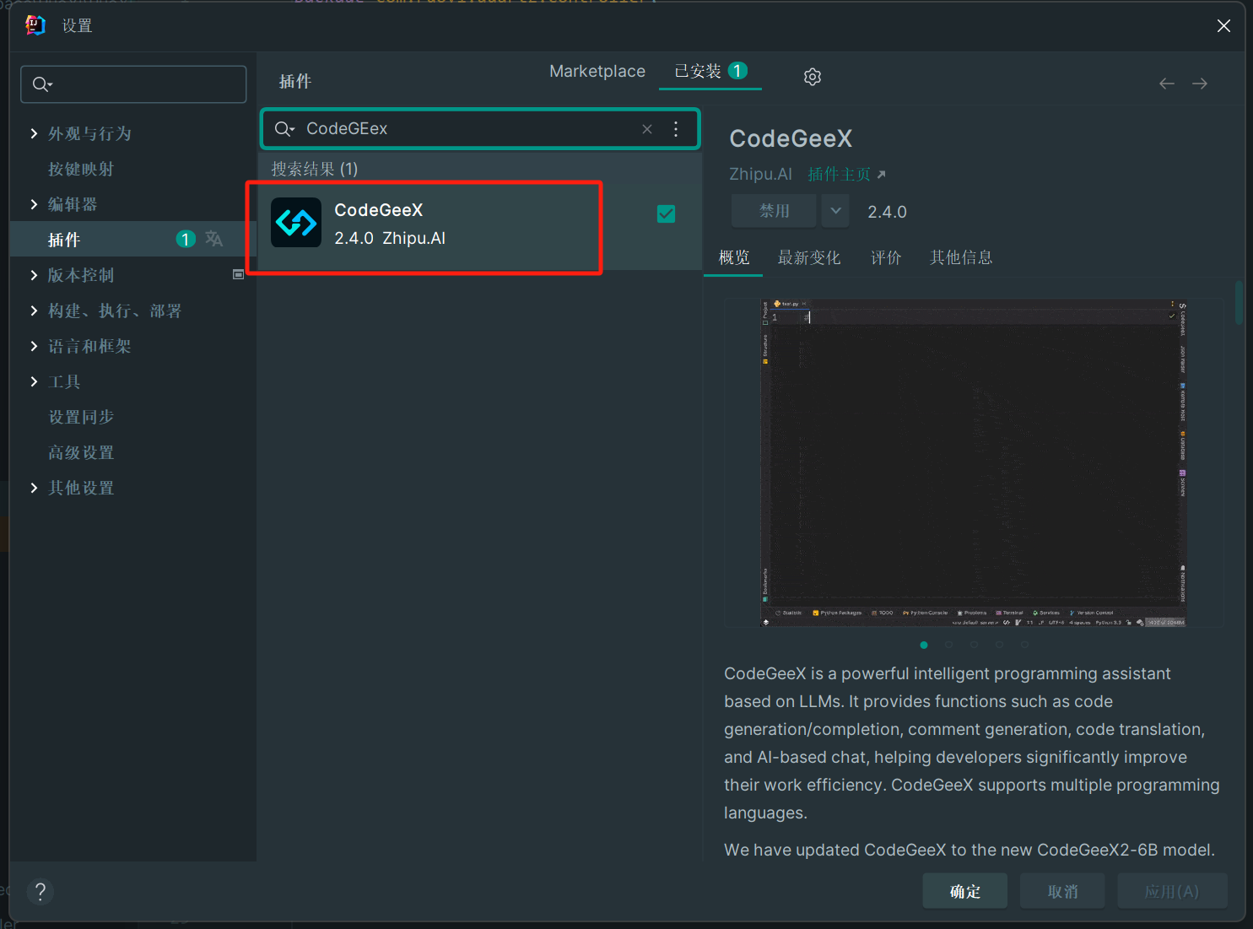Expand the 构建、执行、部署 section

(34, 311)
